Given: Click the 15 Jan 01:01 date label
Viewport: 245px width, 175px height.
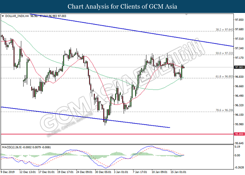Looking at the screenshot, I should point(178,172).
